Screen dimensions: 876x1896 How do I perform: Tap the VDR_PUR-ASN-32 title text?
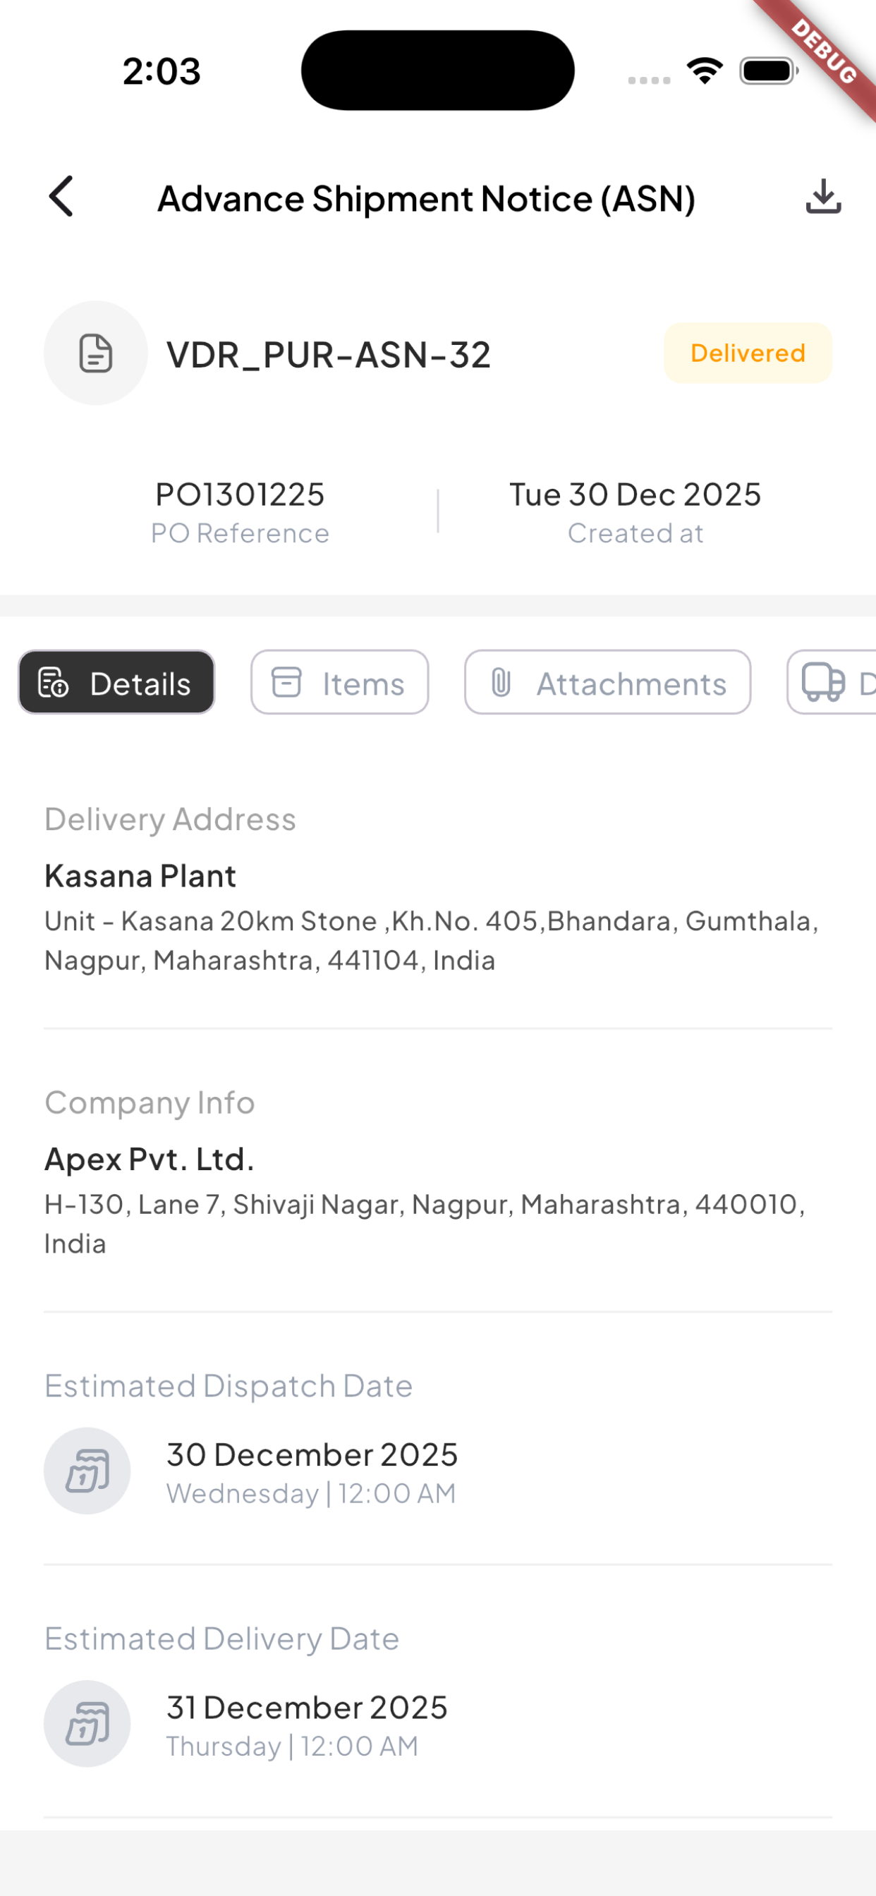(x=328, y=355)
